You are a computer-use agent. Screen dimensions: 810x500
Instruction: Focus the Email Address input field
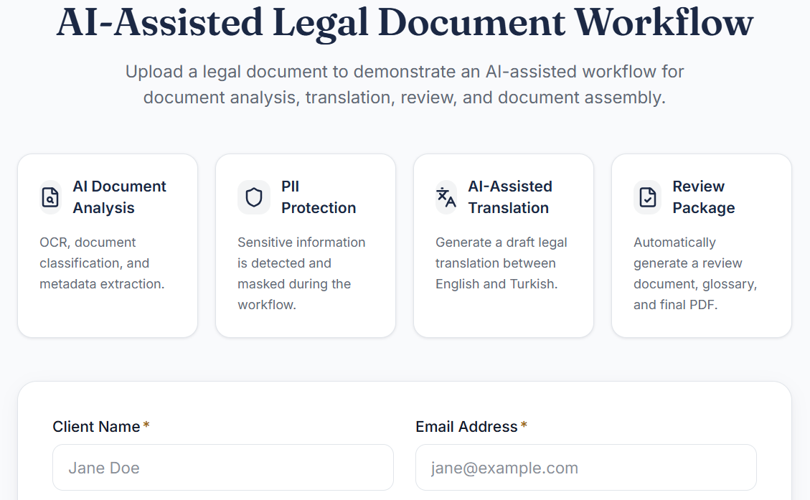[586, 468]
